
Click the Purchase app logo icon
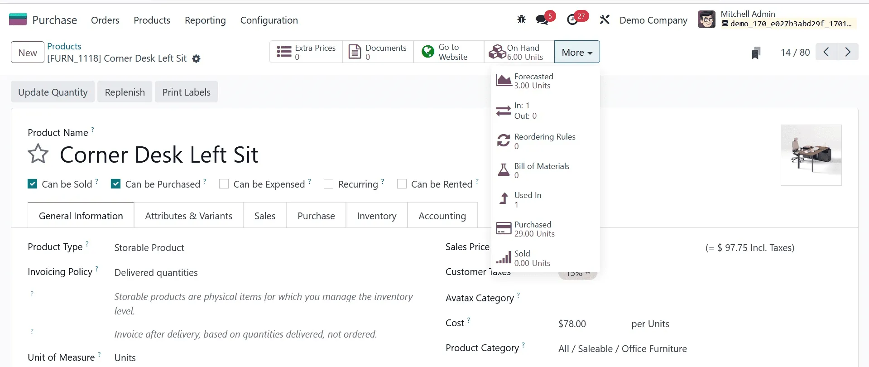coord(18,19)
